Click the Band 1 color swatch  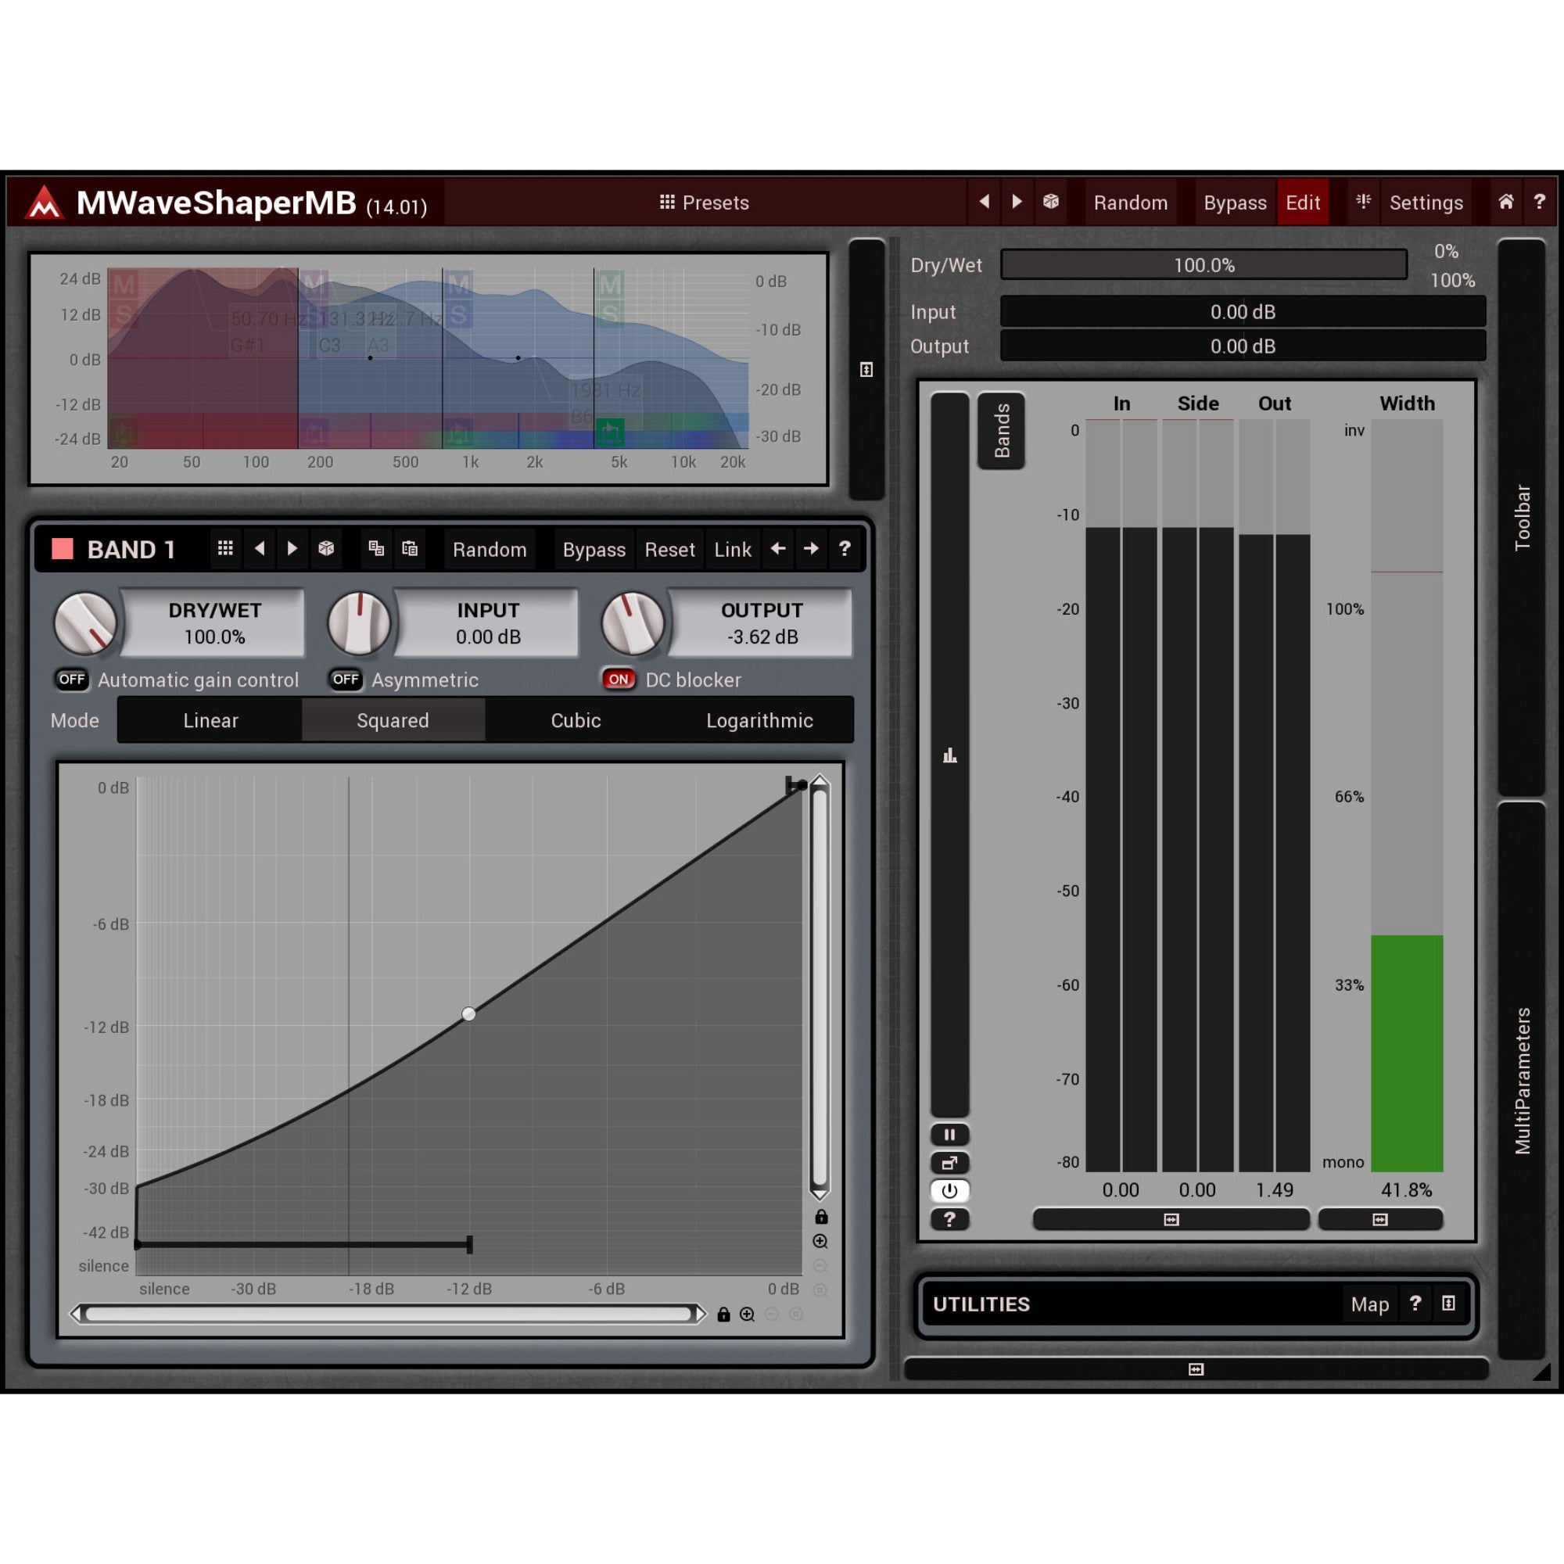63,549
